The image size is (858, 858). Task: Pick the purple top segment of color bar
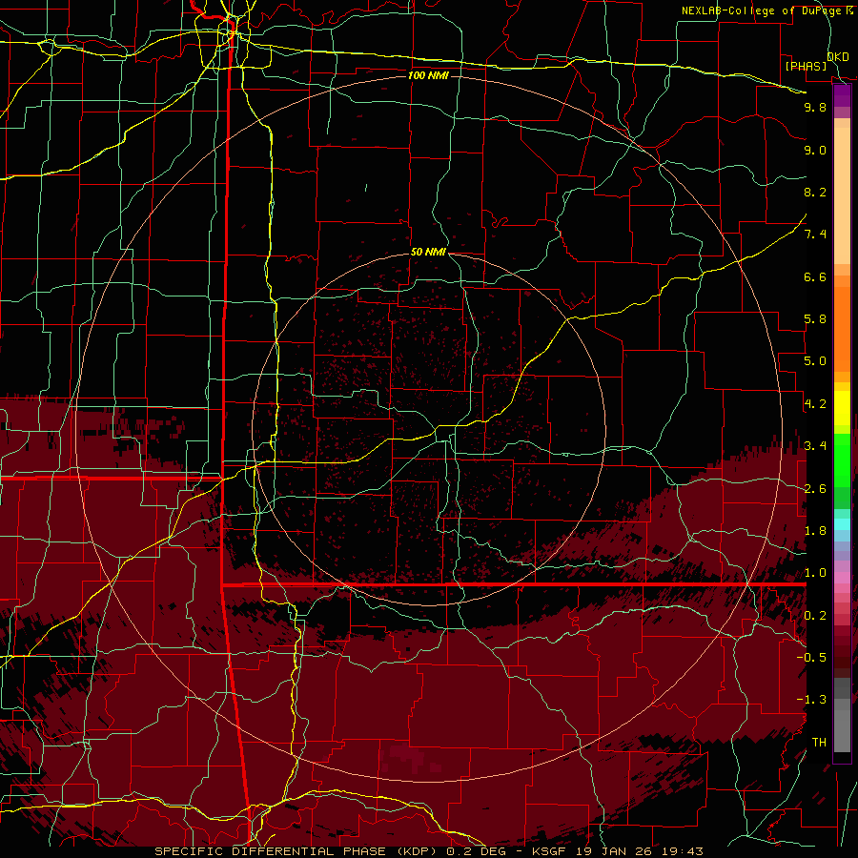[842, 96]
